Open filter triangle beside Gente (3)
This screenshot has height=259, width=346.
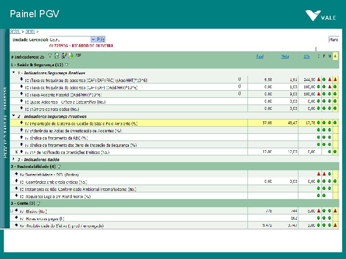(38, 203)
